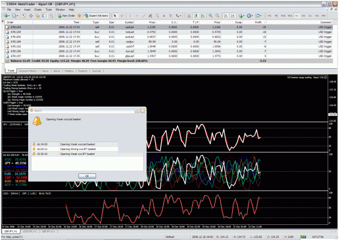This screenshot has width=339, height=240.
Task: Sort trades by the Order column header
Action: pos(19,22)
